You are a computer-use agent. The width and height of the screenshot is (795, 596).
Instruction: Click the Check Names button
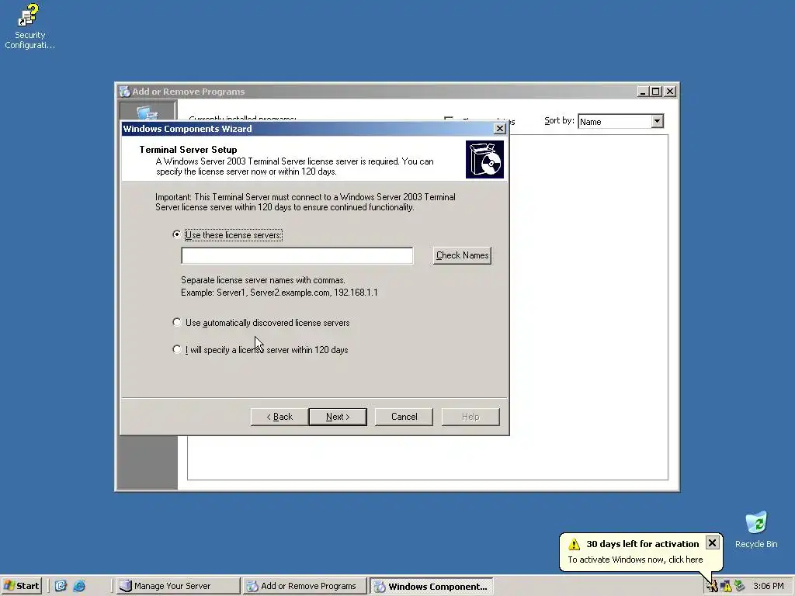[x=463, y=255]
